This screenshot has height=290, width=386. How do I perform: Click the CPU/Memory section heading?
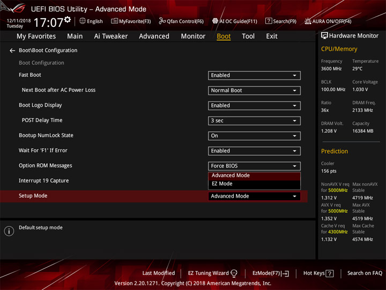click(x=339, y=49)
